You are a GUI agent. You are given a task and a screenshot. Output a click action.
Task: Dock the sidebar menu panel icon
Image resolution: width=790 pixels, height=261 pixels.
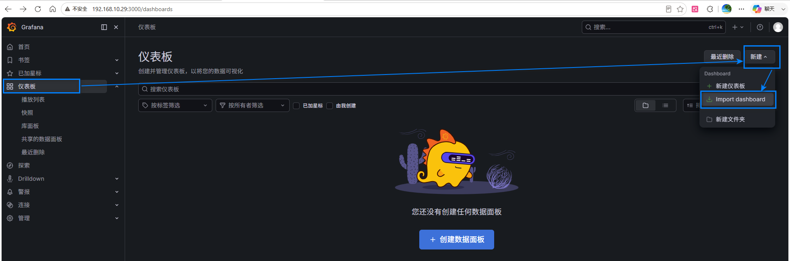pyautogui.click(x=104, y=27)
